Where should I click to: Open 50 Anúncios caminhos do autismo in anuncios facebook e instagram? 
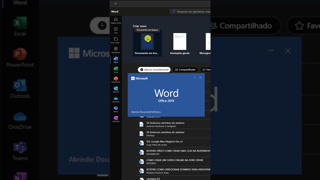173,124
